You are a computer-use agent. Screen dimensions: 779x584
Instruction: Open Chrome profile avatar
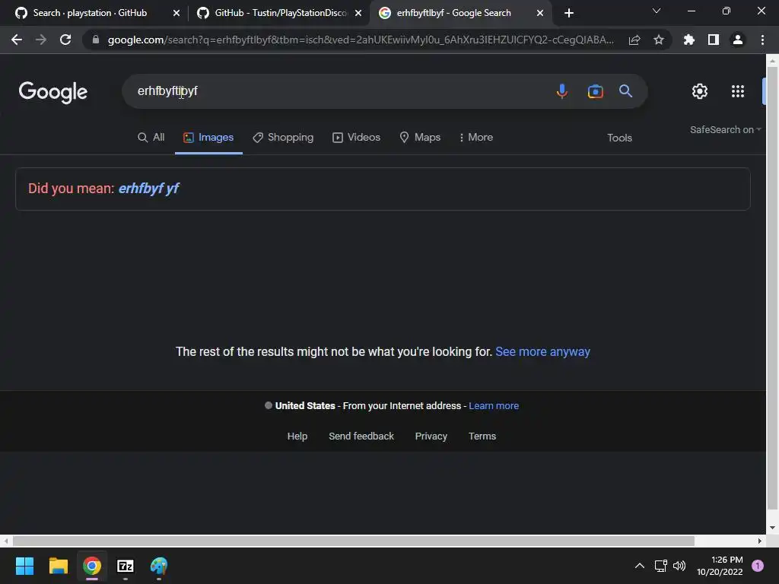[738, 40]
